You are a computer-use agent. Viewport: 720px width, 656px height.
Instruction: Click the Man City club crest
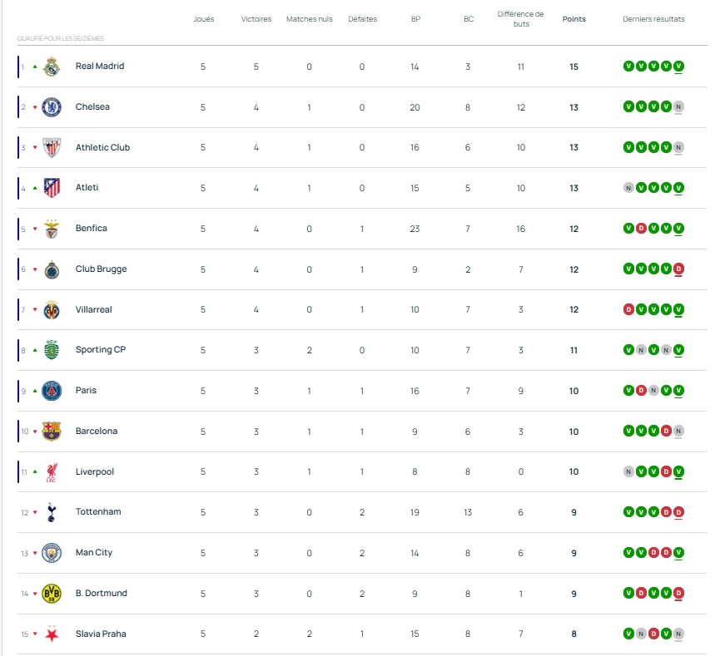coord(52,553)
